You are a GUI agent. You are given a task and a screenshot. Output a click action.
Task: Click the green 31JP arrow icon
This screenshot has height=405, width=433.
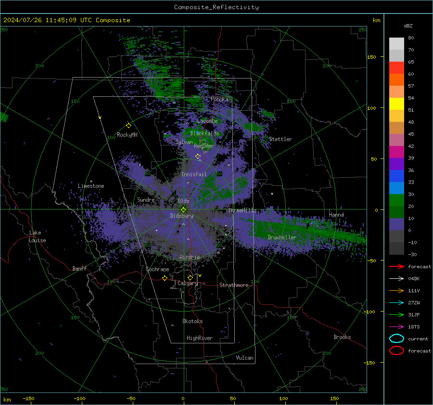pyautogui.click(x=396, y=314)
